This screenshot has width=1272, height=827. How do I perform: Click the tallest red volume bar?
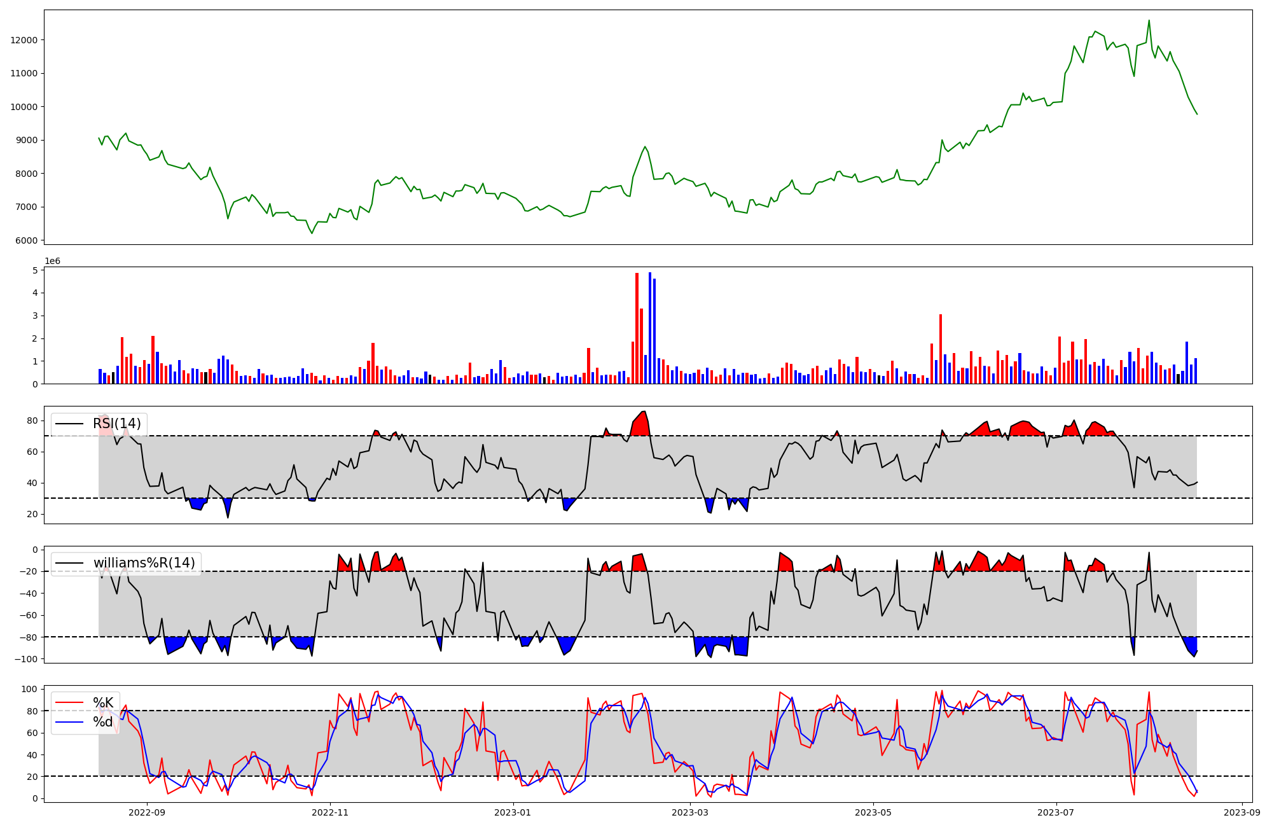tap(637, 328)
